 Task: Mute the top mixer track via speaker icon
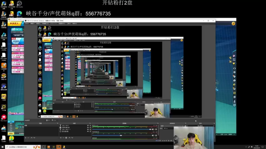[153, 129]
